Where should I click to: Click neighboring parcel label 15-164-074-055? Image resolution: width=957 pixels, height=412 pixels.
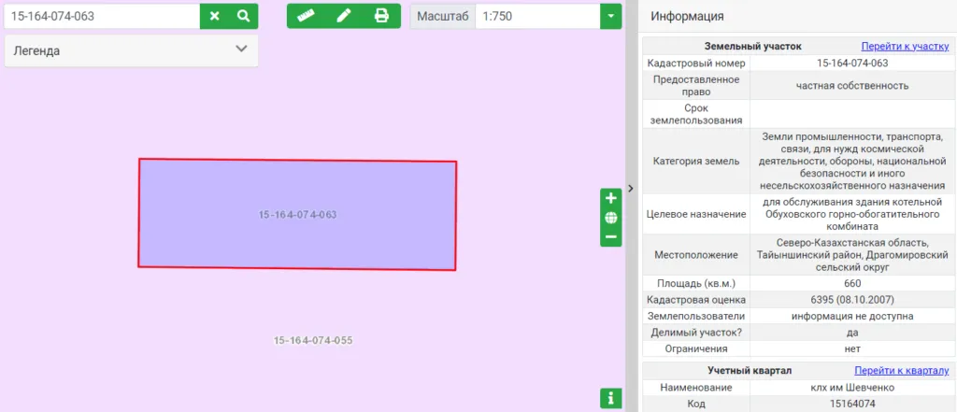312,341
